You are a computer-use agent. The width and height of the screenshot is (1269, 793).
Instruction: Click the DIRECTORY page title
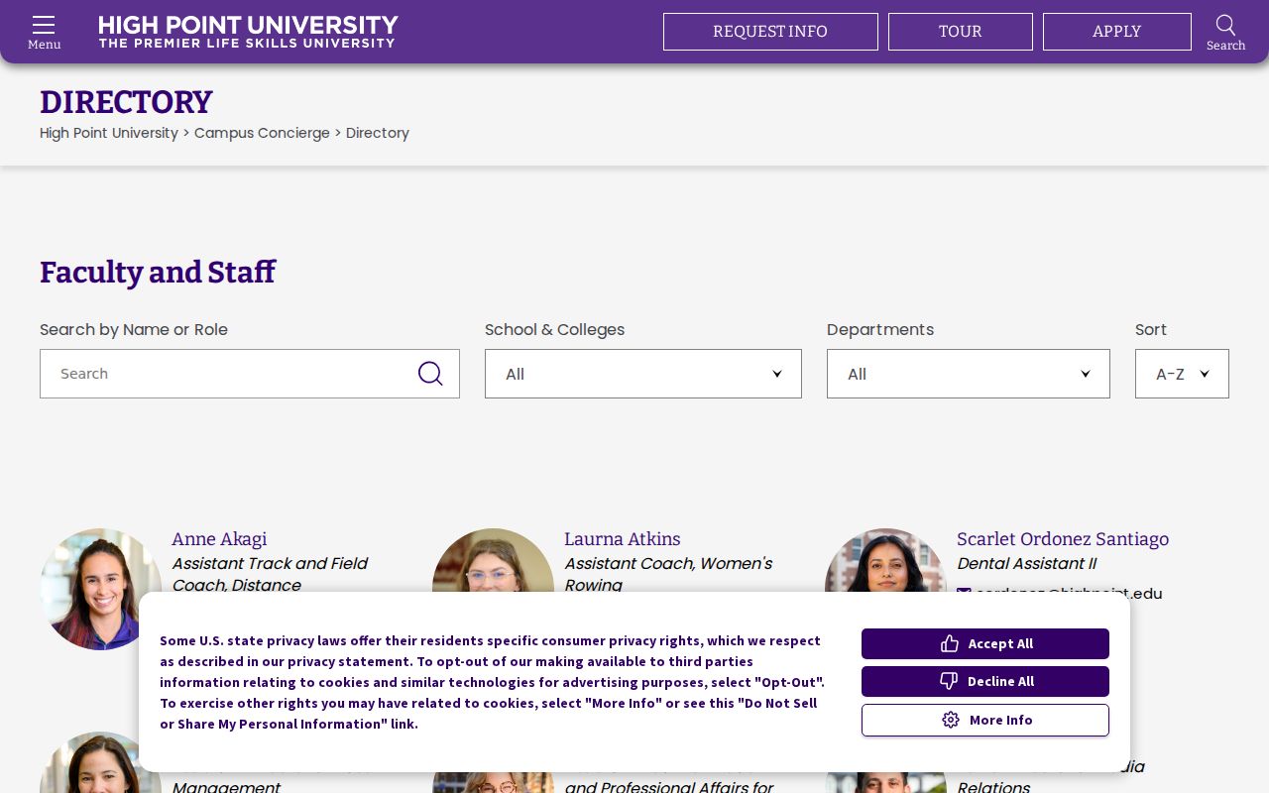[126, 102]
